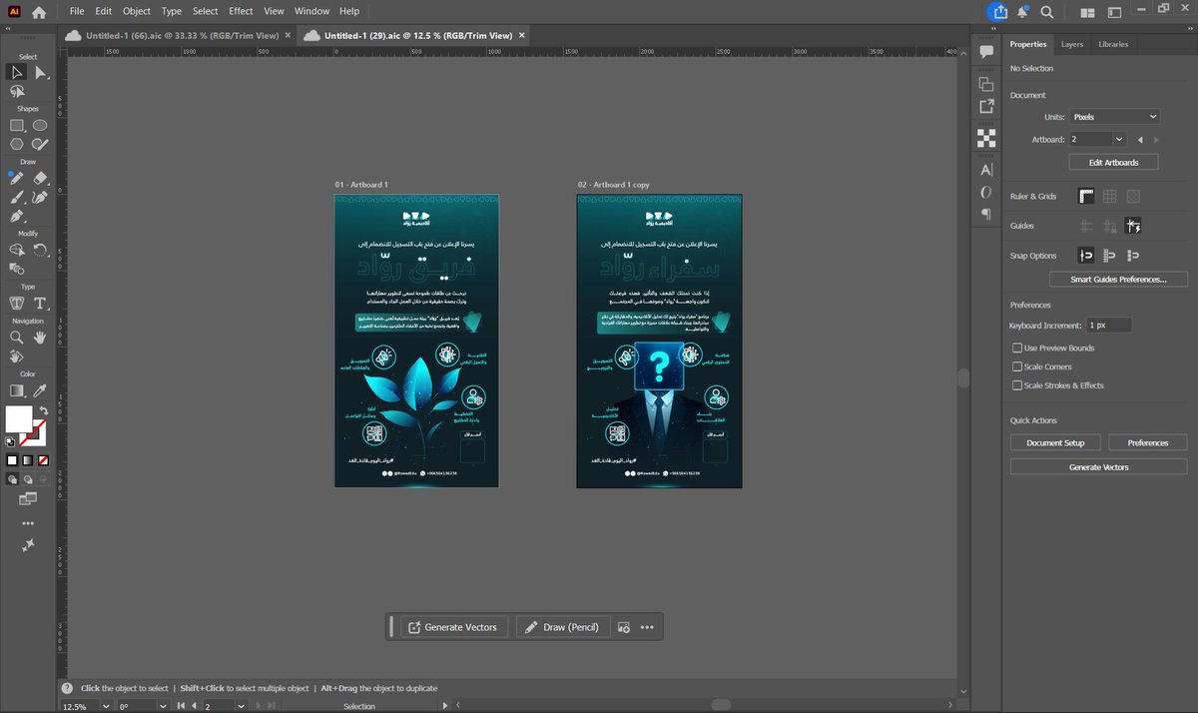
Task: Open the OpenType panel icon
Action: click(986, 192)
